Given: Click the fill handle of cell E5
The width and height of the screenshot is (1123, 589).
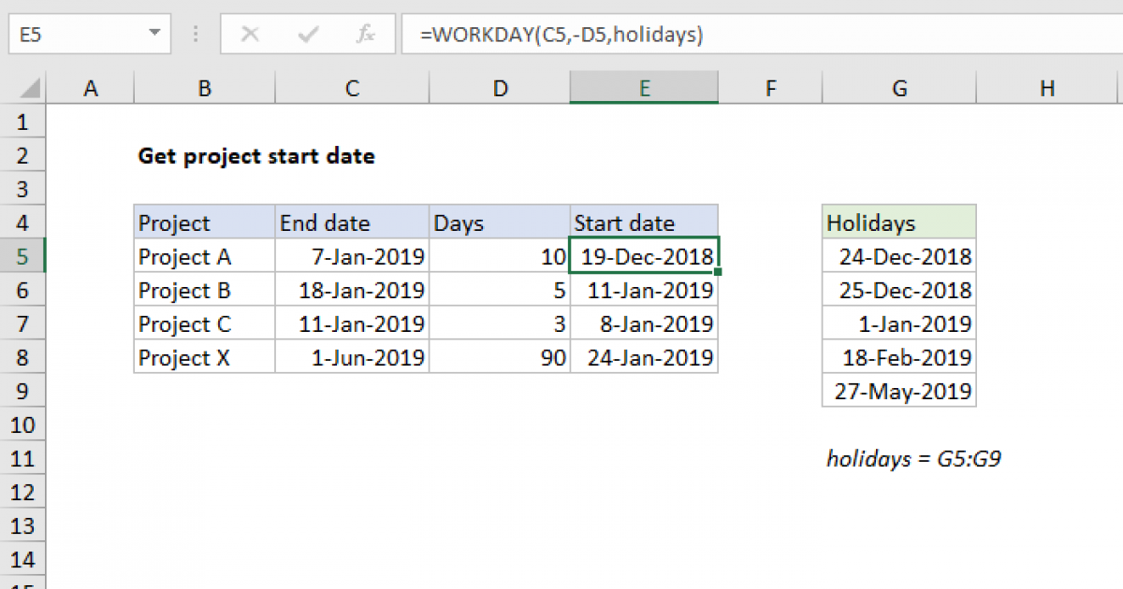Looking at the screenshot, I should [x=718, y=272].
